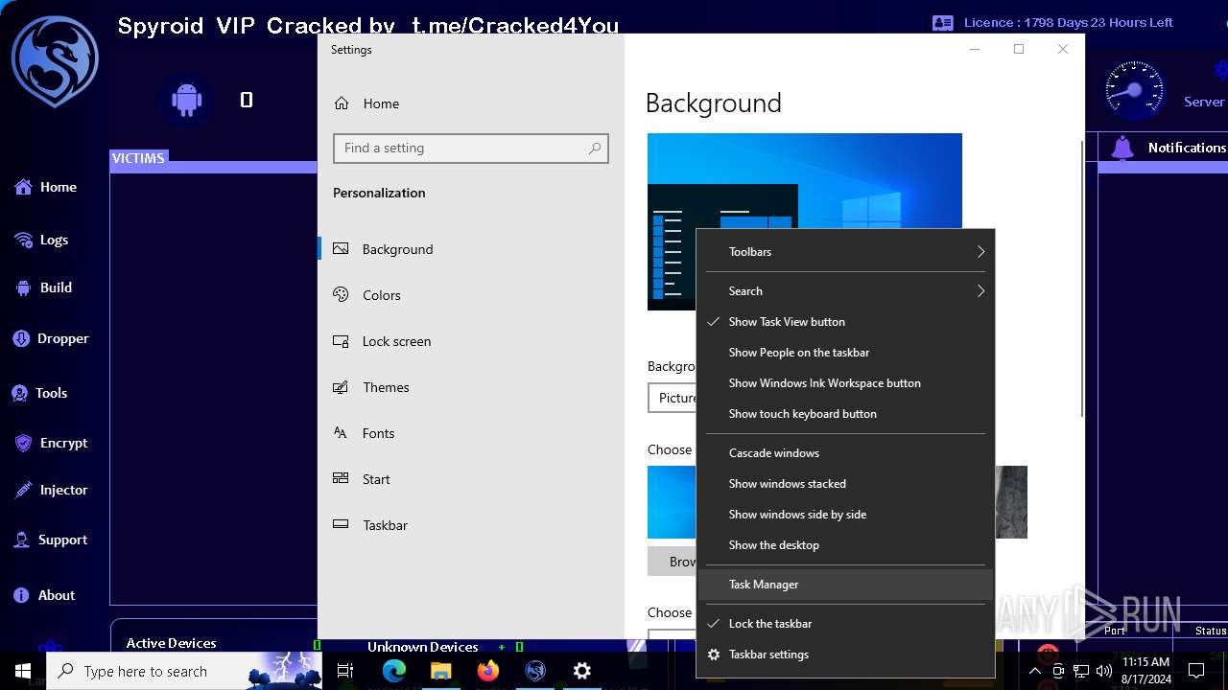Click the network tray icon
Viewport: 1228px width, 690px height.
point(1081,671)
